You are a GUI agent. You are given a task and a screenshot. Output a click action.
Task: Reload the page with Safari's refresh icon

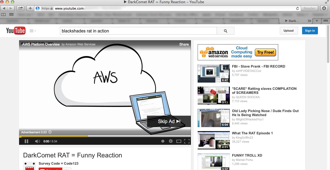pos(297,8)
